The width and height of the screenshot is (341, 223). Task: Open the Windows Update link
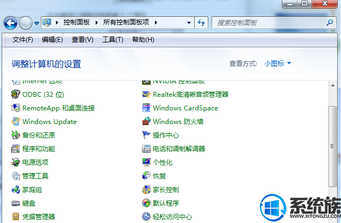point(49,121)
